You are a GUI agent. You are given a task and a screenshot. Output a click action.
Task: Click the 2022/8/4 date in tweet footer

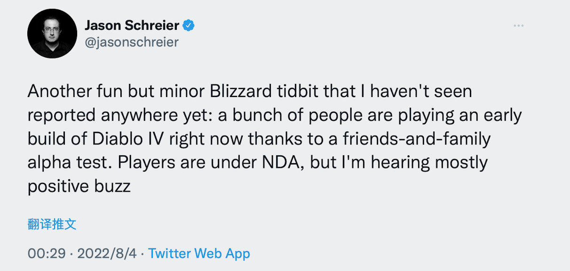coord(107,254)
